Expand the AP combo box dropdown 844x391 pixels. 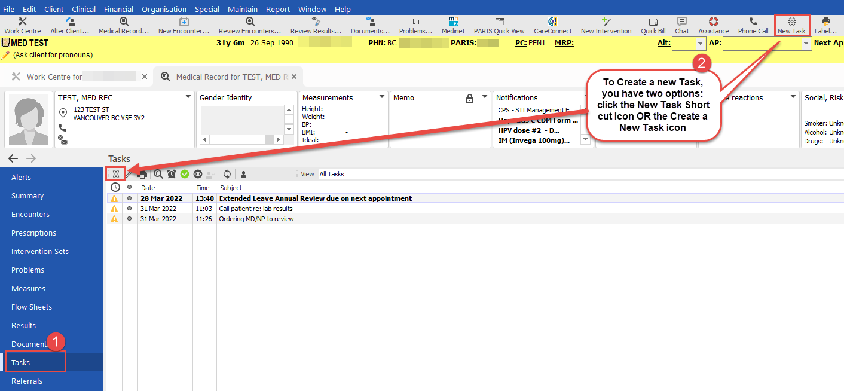tap(806, 44)
